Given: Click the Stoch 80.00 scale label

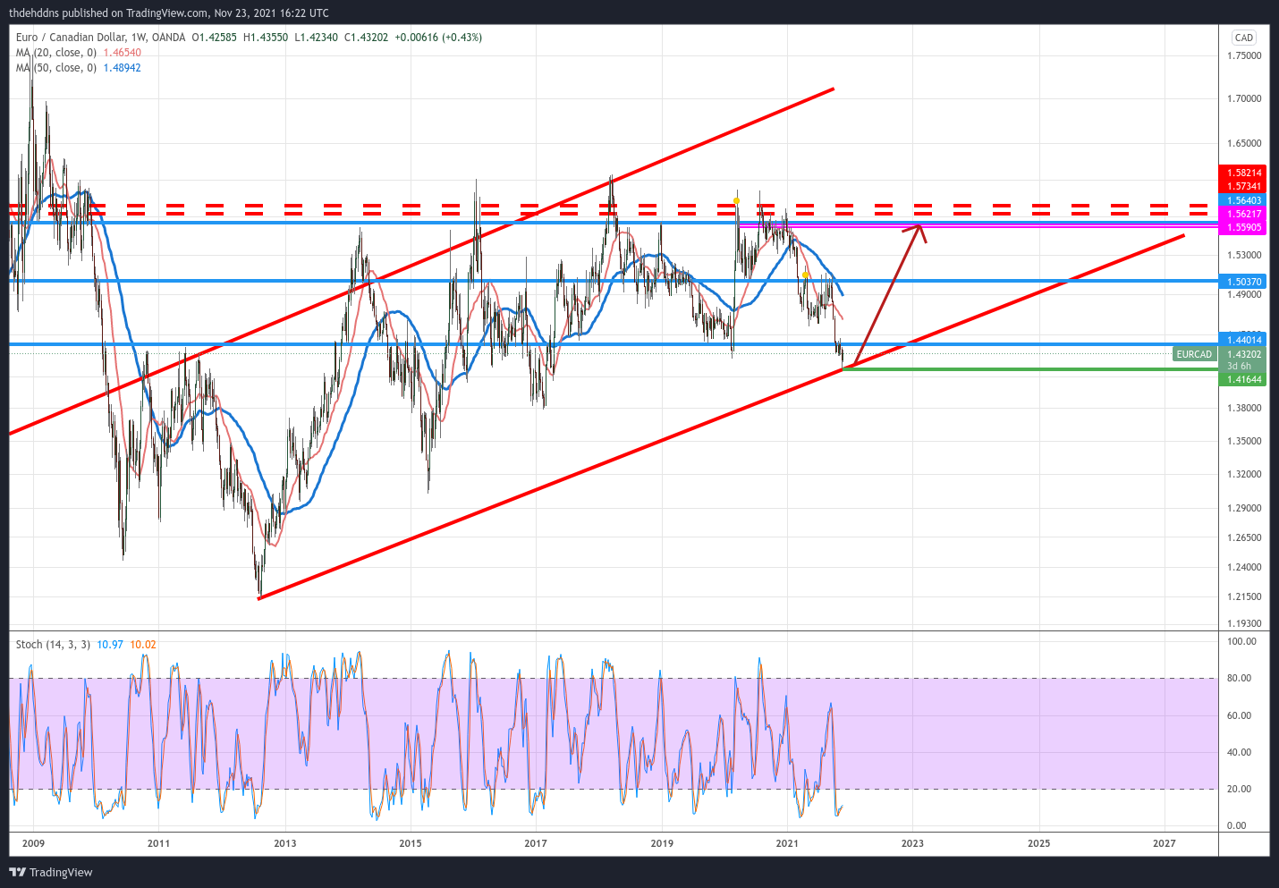Looking at the screenshot, I should [x=1239, y=678].
